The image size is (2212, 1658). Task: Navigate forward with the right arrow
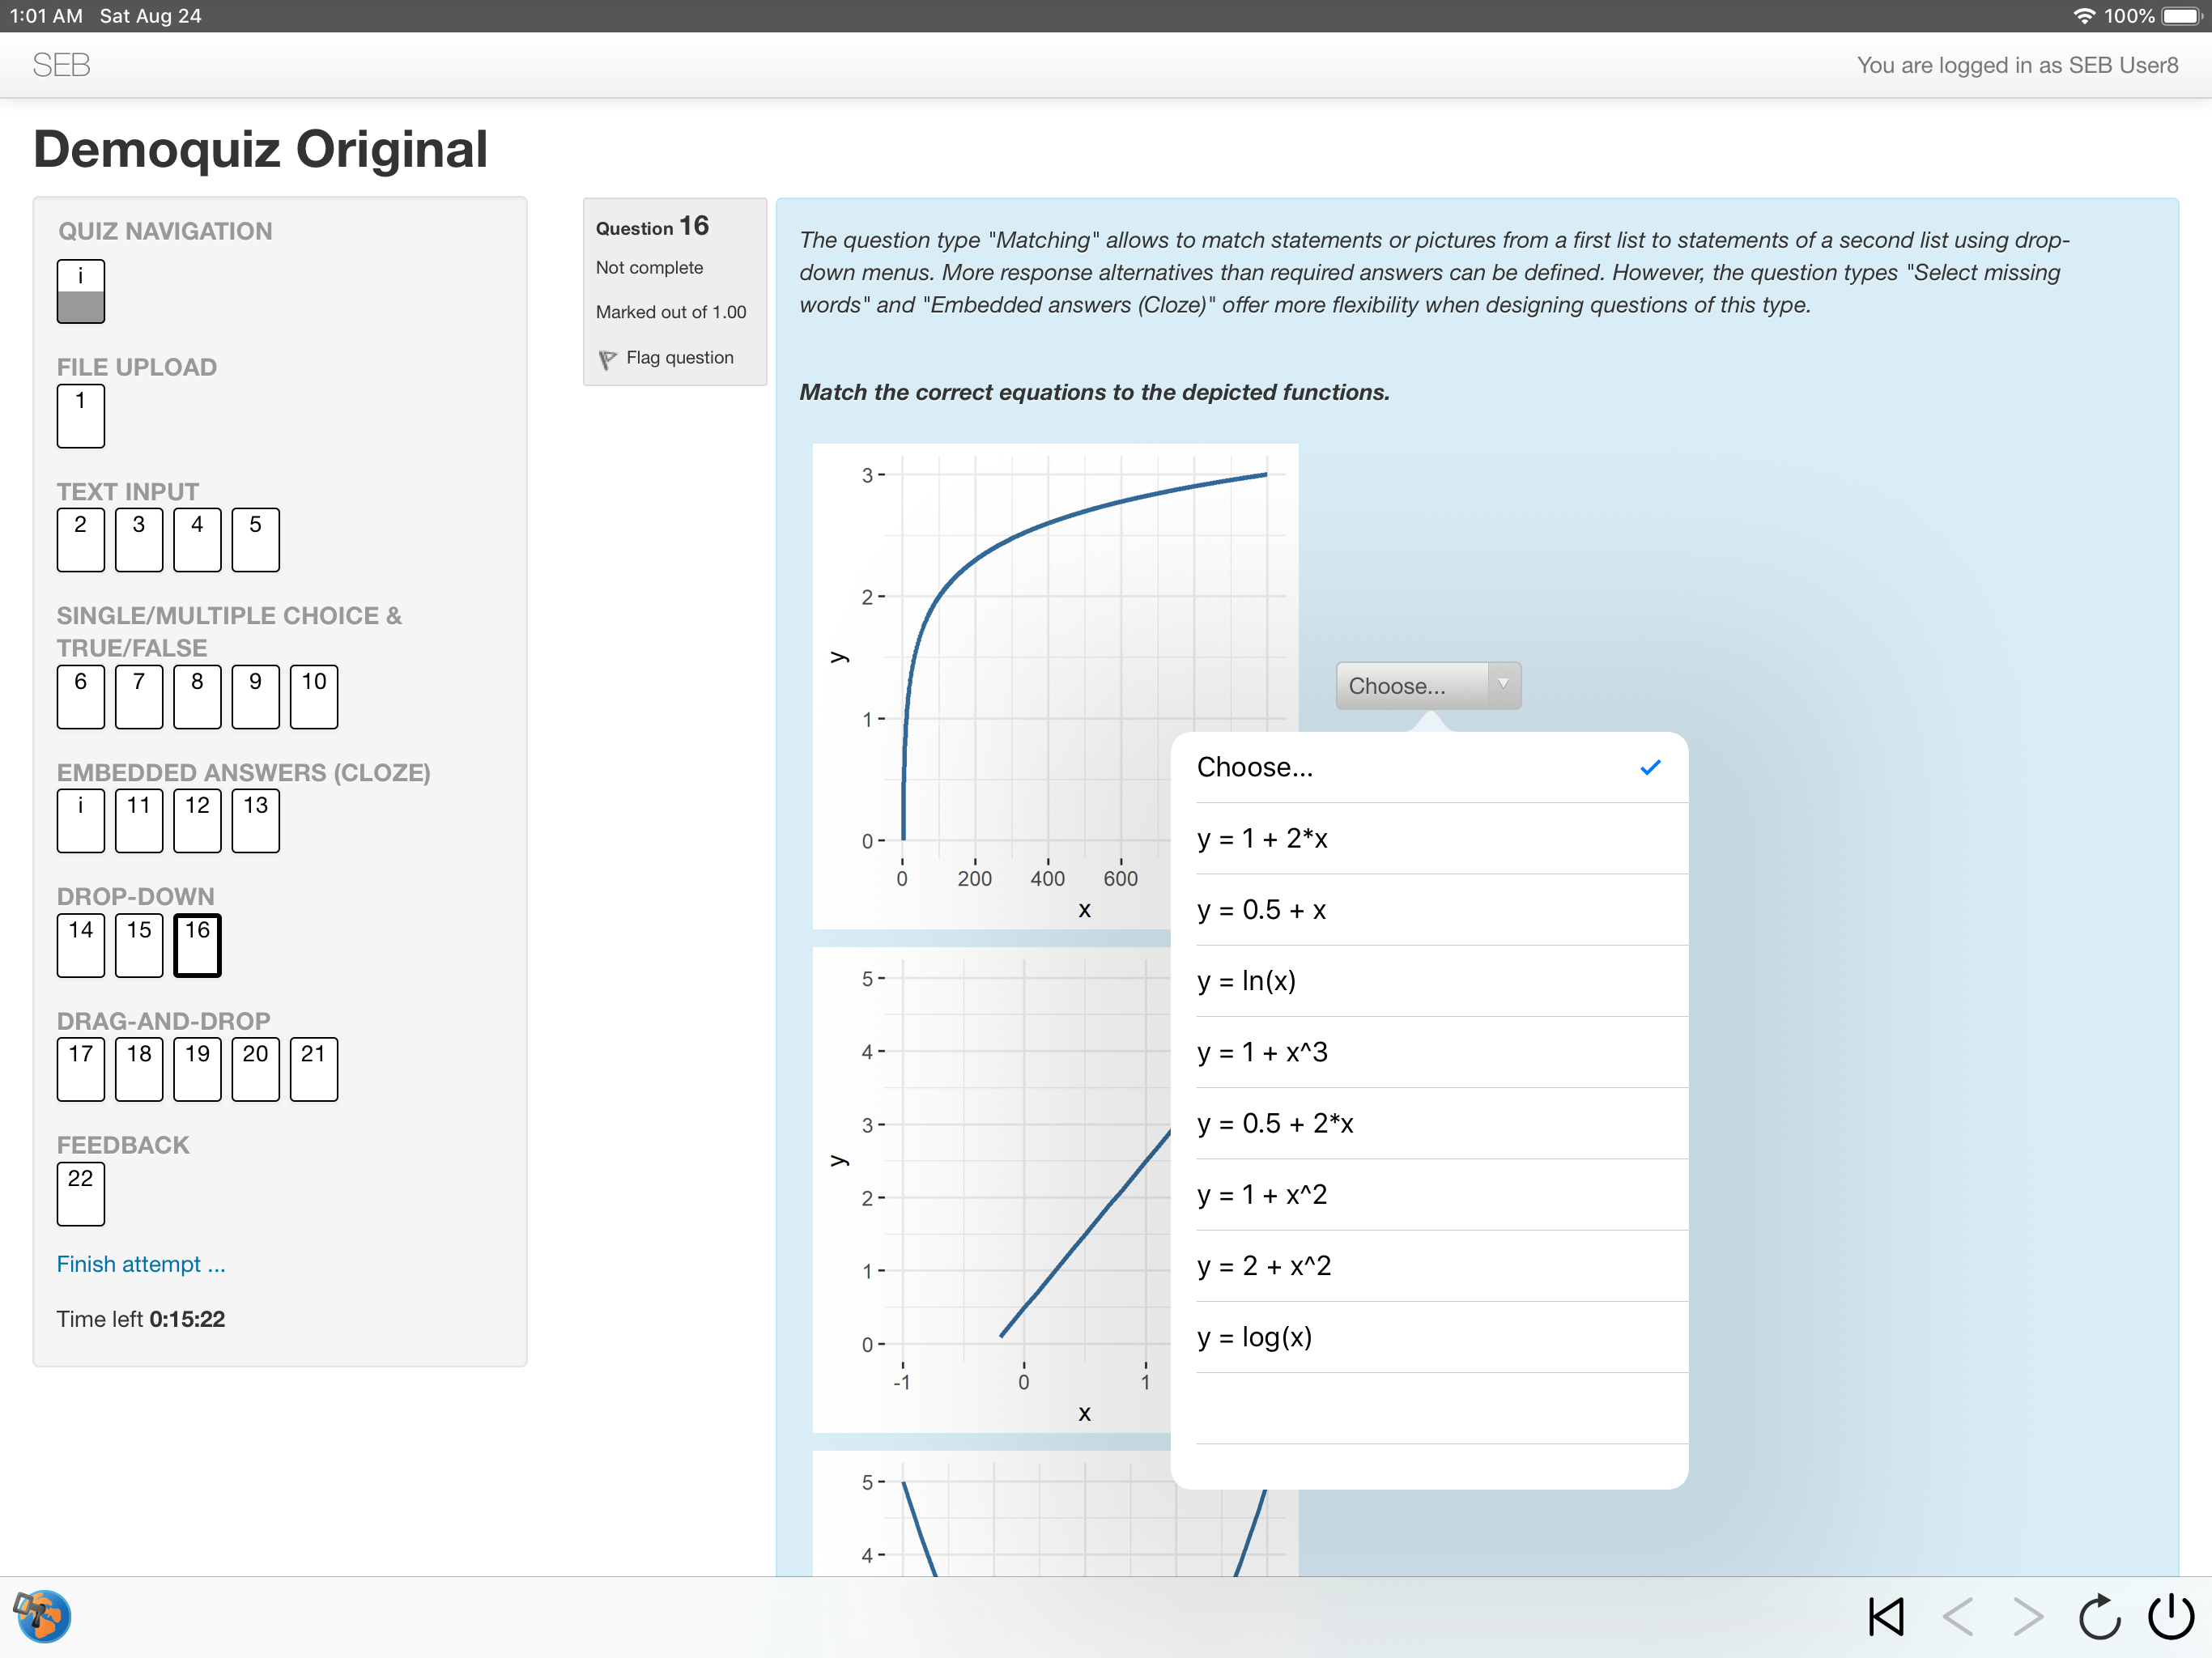[x=2028, y=1616]
